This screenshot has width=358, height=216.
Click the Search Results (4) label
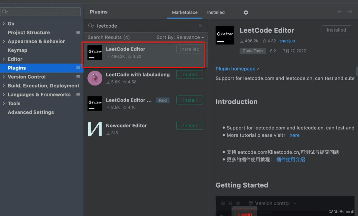pyautogui.click(x=109, y=37)
